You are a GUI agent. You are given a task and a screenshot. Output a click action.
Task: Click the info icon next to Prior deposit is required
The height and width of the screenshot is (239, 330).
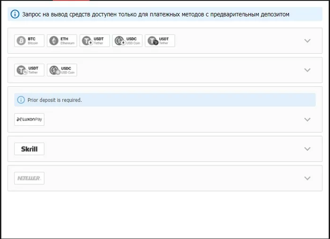pyautogui.click(x=21, y=100)
